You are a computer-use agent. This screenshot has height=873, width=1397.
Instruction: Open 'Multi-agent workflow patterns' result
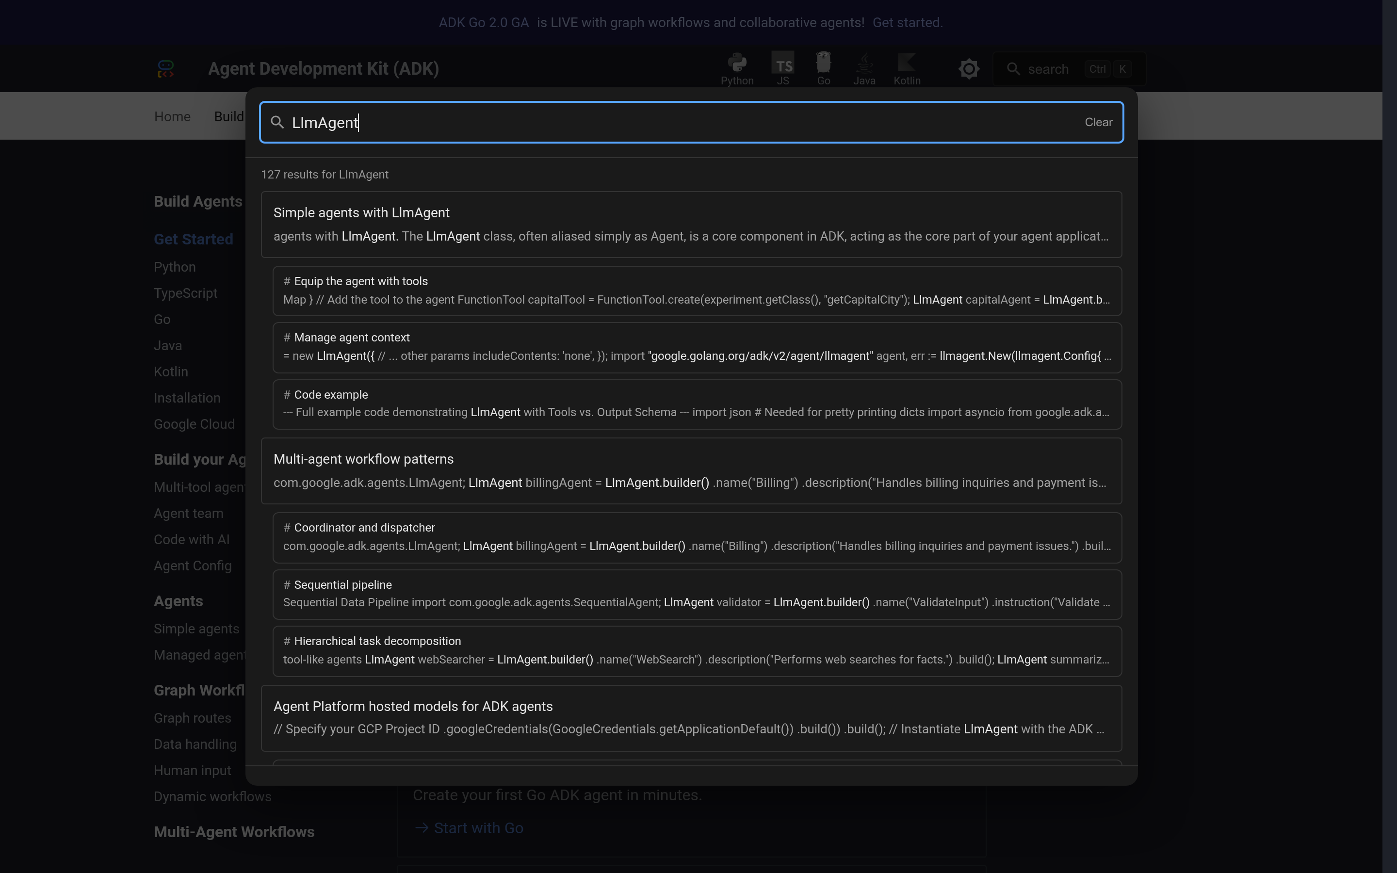pyautogui.click(x=692, y=470)
